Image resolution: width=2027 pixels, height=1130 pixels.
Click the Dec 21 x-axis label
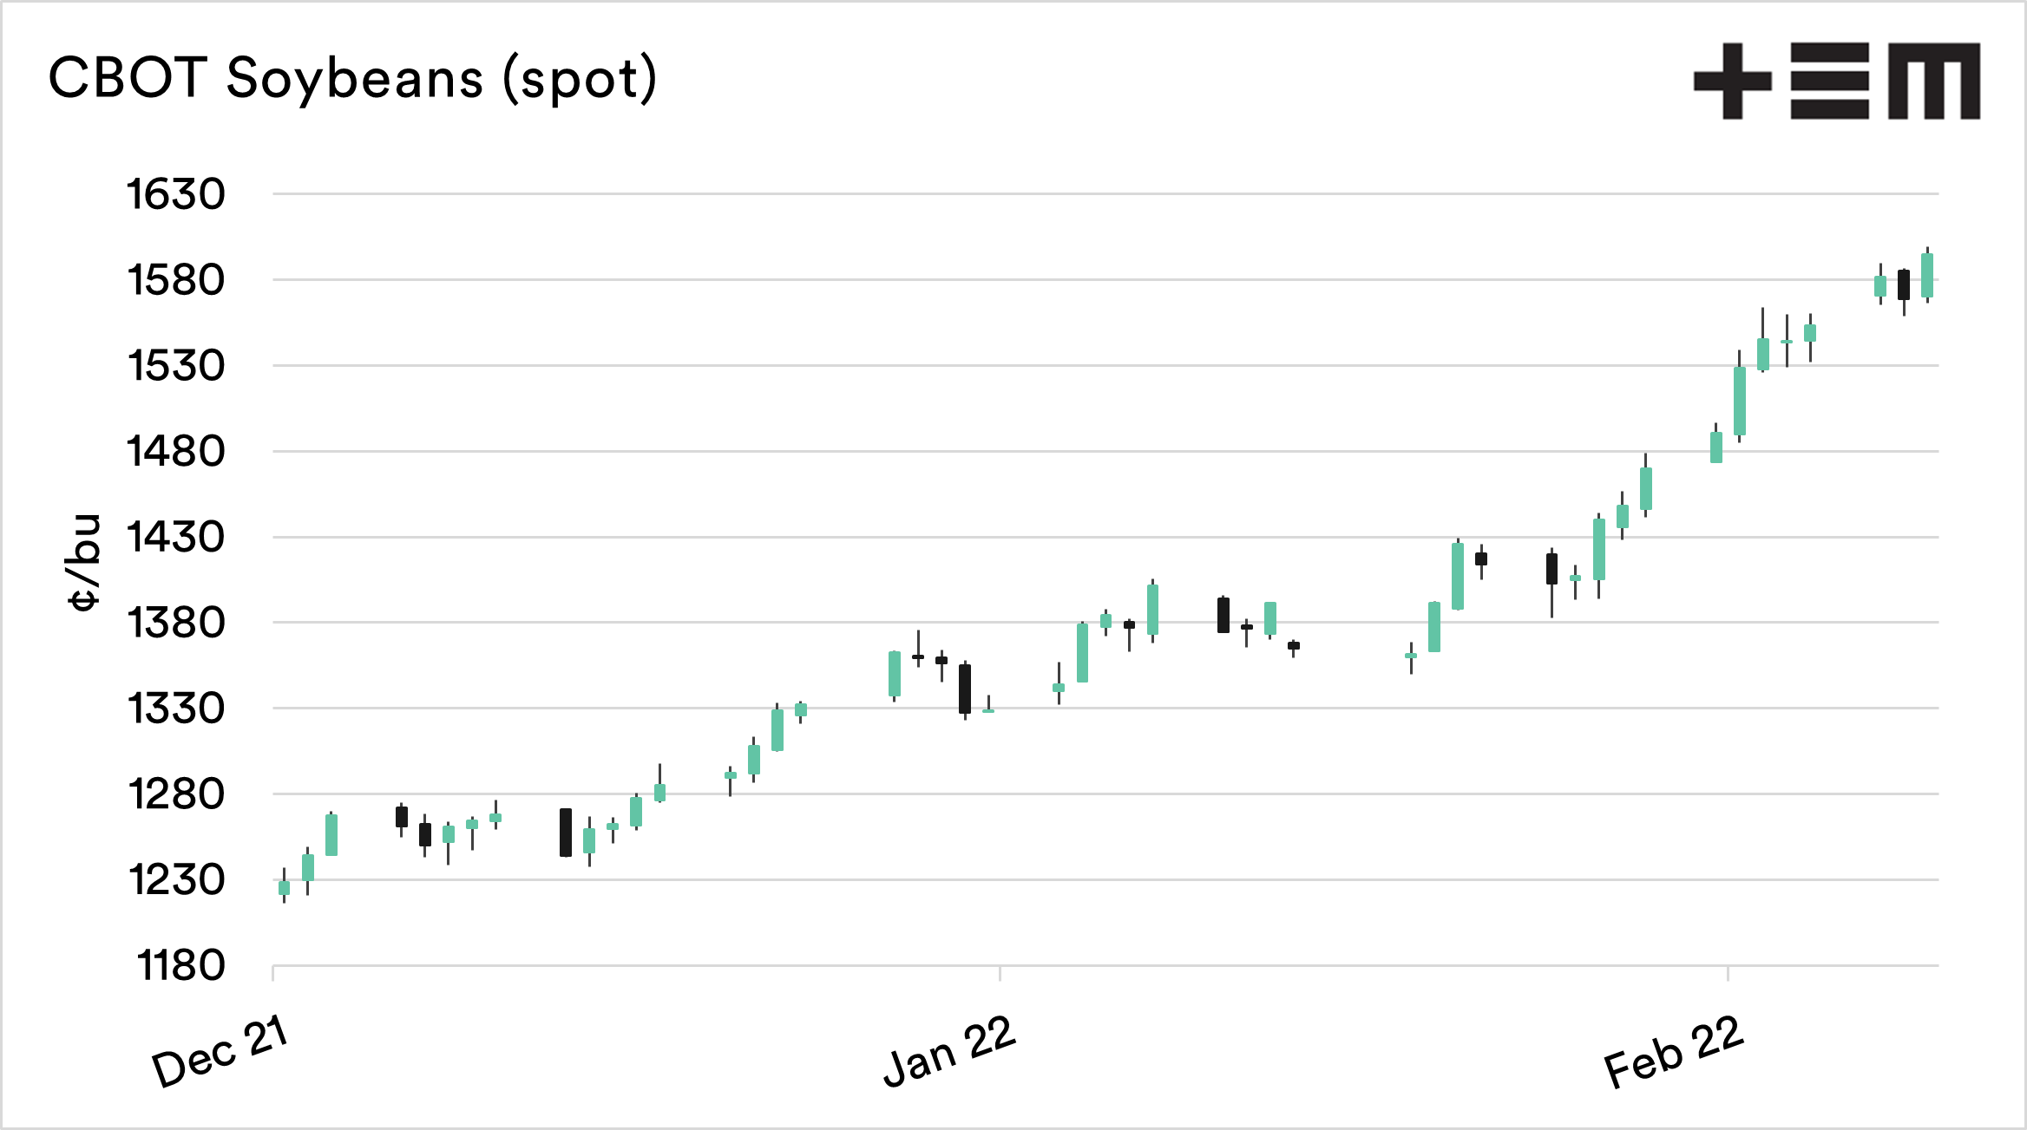tap(220, 1052)
